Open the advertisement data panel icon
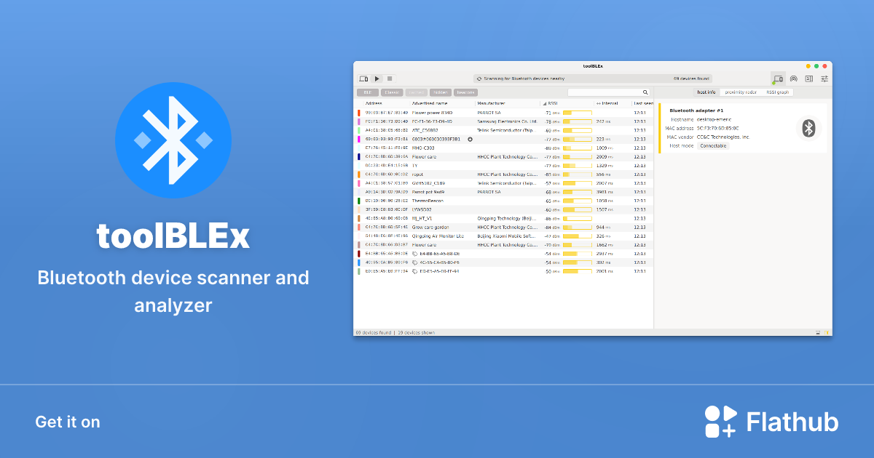Viewport: 874px width, 458px height. [x=809, y=79]
